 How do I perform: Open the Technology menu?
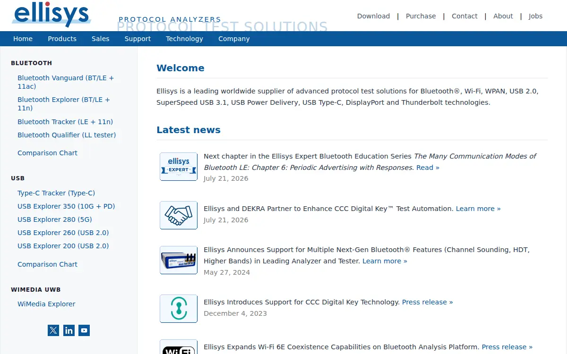pyautogui.click(x=184, y=39)
